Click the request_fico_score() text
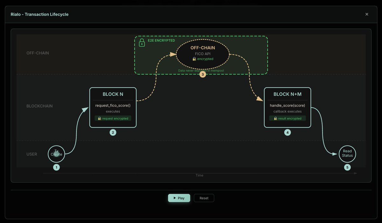 point(113,105)
